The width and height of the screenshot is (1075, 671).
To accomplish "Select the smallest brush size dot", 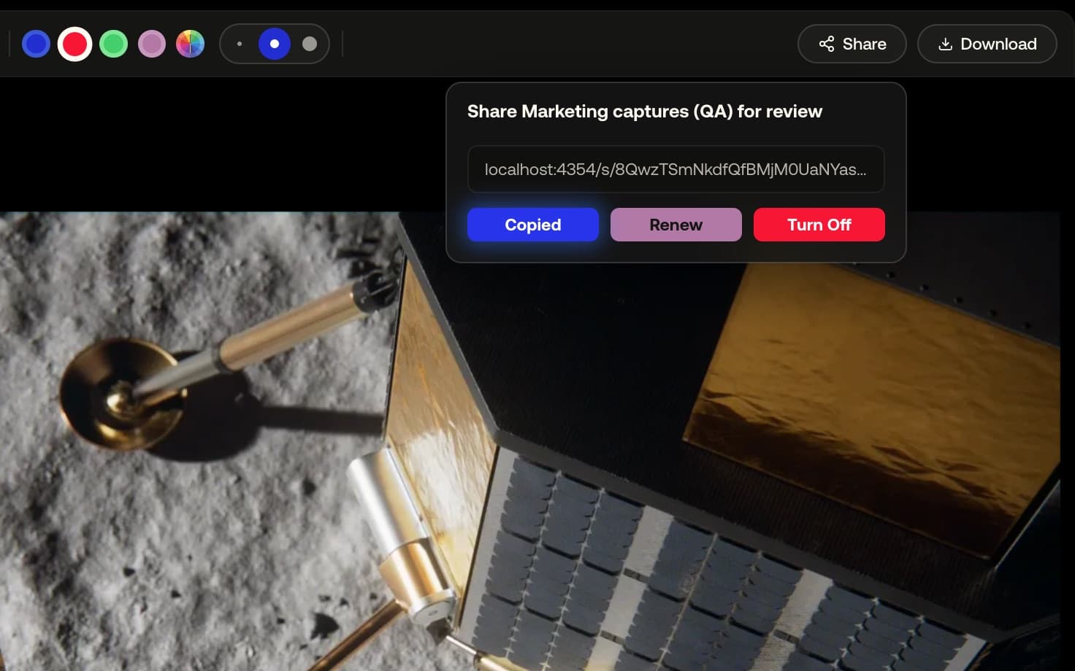I will [240, 44].
